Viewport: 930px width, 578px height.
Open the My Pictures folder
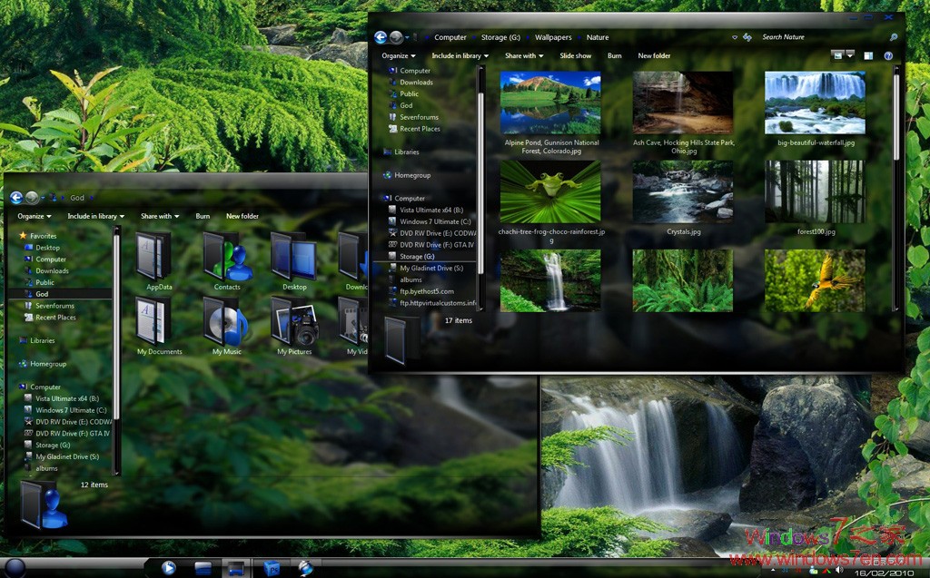(292, 324)
